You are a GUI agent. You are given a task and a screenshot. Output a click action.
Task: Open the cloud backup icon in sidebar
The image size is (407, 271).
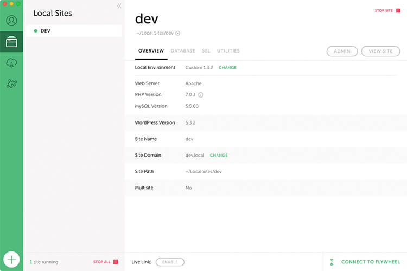click(11, 63)
